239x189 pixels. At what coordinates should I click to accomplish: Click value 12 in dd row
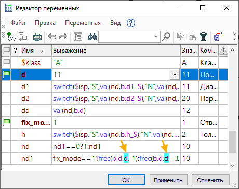[x=190, y=110]
